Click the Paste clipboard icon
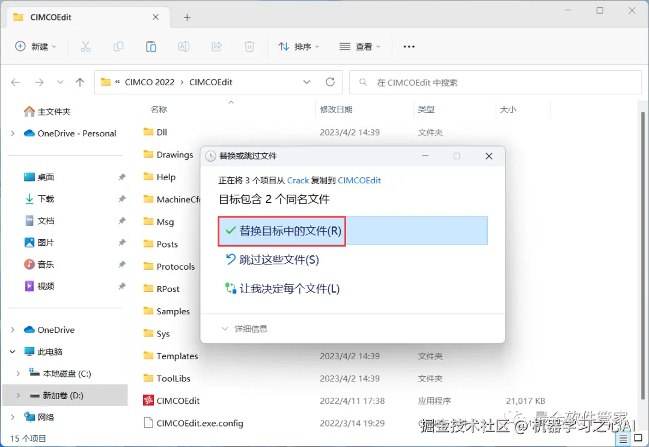Screen dimensions: 649x447 pos(151,47)
